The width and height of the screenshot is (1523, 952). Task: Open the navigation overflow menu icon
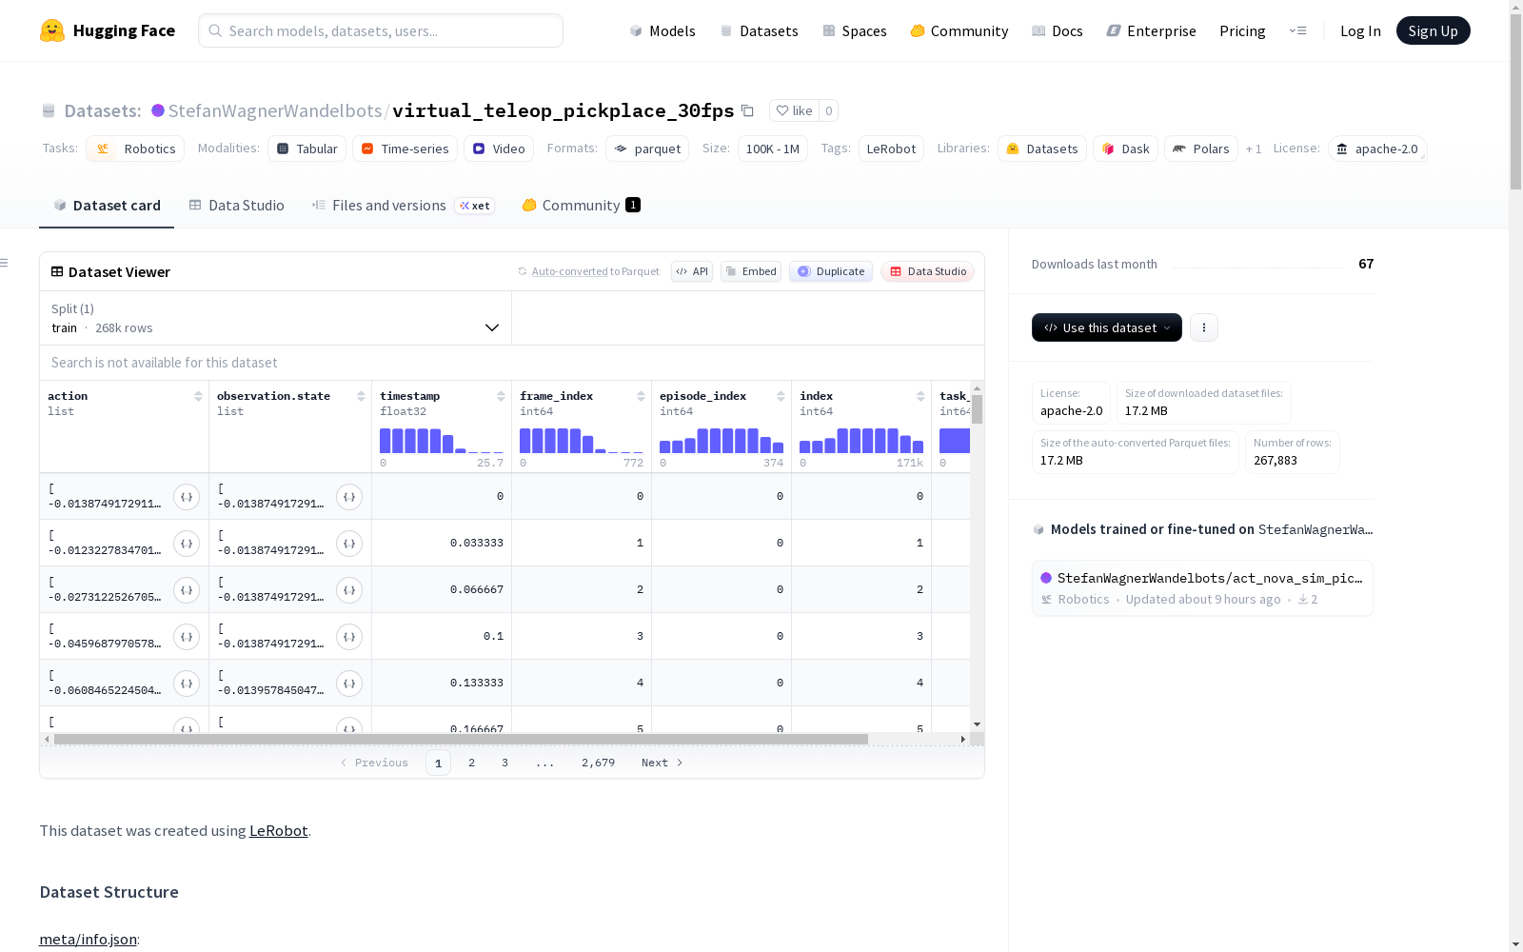click(1297, 30)
